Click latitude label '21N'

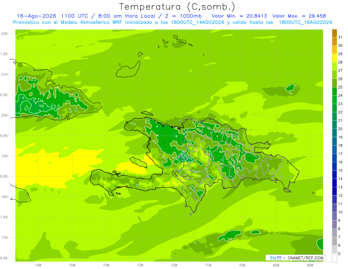click(5, 75)
